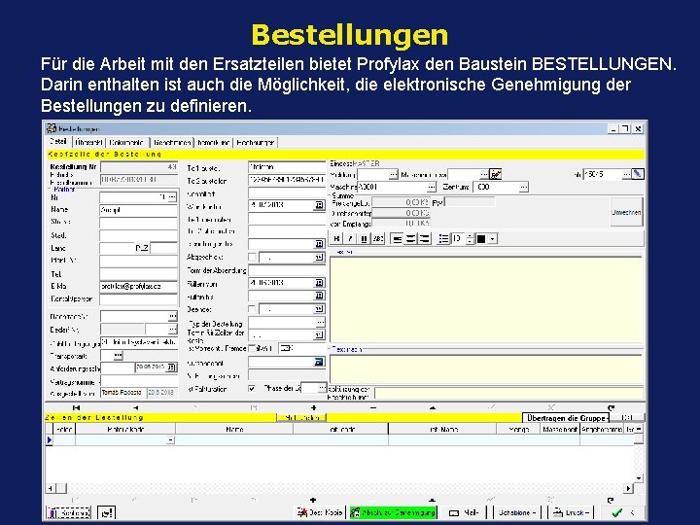Click the Schliessen button
This screenshot has width=700, height=525.
pos(69,512)
